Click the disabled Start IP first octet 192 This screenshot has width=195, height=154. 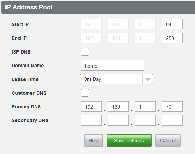point(91,24)
